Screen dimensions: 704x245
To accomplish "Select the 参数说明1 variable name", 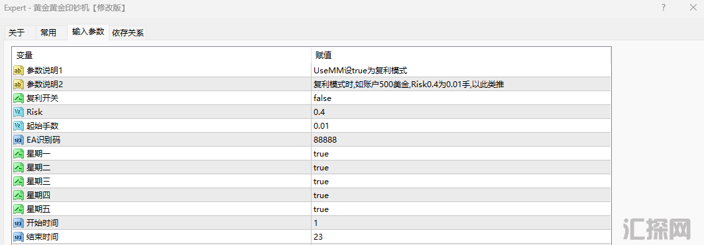I will [44, 70].
